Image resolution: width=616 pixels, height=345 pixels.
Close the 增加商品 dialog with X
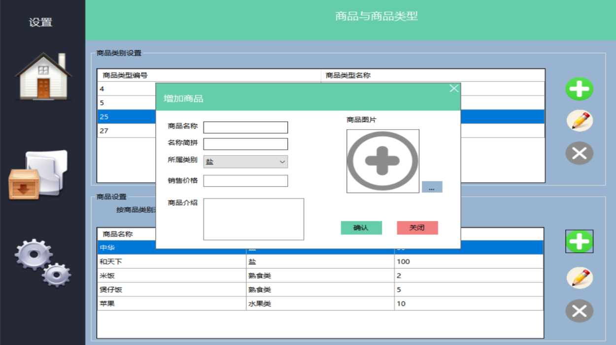(x=454, y=88)
